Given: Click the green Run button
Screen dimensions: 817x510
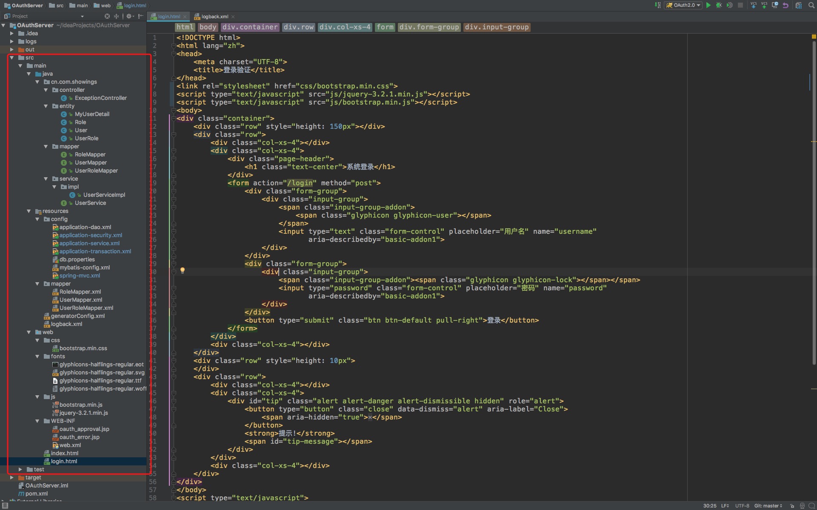Looking at the screenshot, I should pyautogui.click(x=708, y=5).
